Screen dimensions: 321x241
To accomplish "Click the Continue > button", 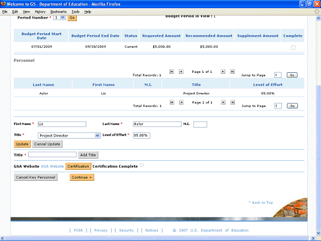I will [x=82, y=177].
